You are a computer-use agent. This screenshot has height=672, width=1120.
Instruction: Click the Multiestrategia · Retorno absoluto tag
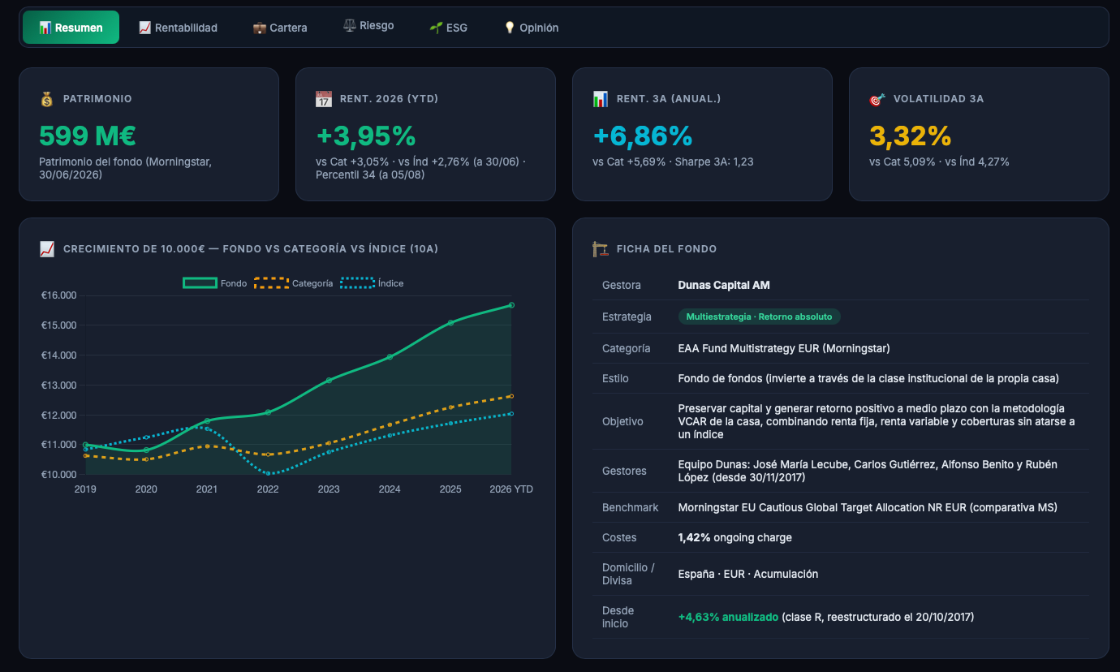point(760,317)
